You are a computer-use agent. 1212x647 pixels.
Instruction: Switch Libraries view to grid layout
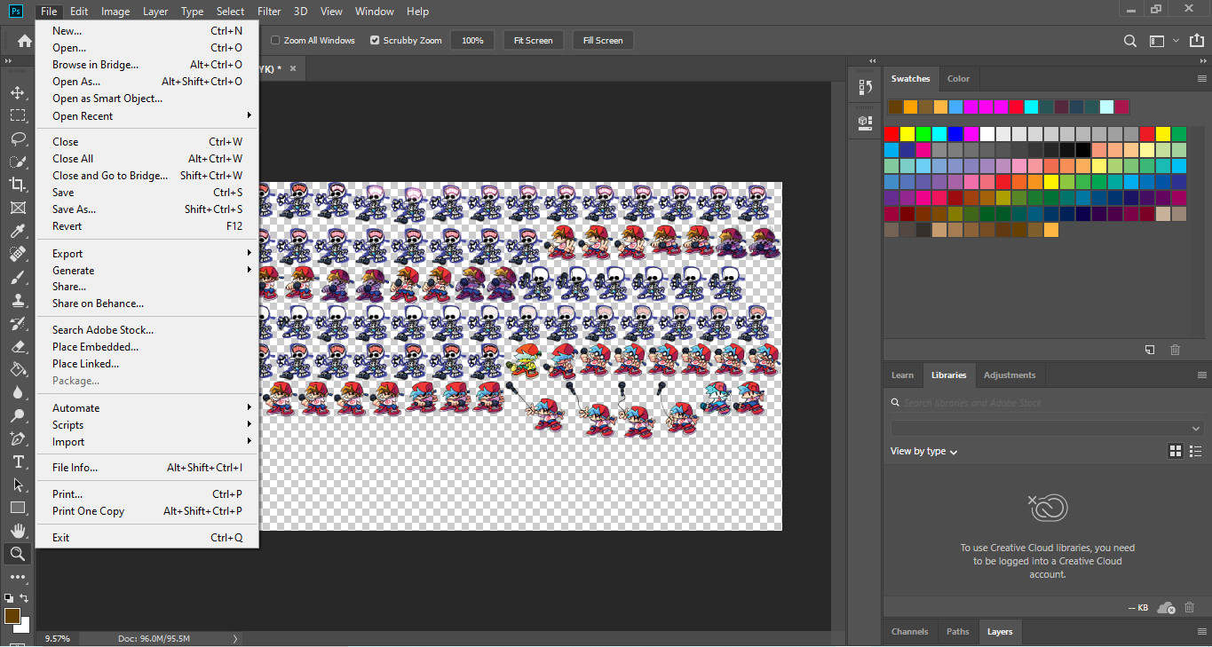[x=1175, y=451]
